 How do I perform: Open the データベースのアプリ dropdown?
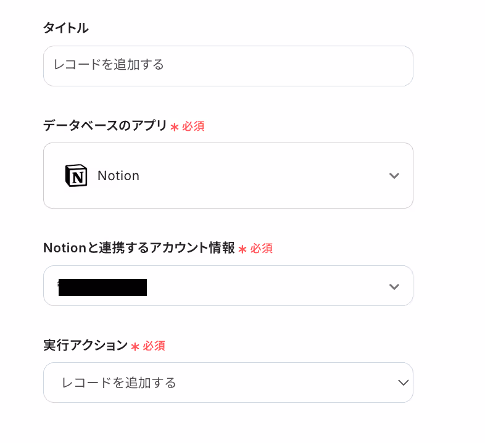pos(228,175)
